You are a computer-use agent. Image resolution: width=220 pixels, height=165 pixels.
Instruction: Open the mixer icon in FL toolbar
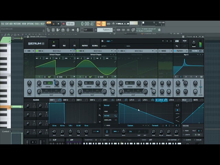pos(68,30)
